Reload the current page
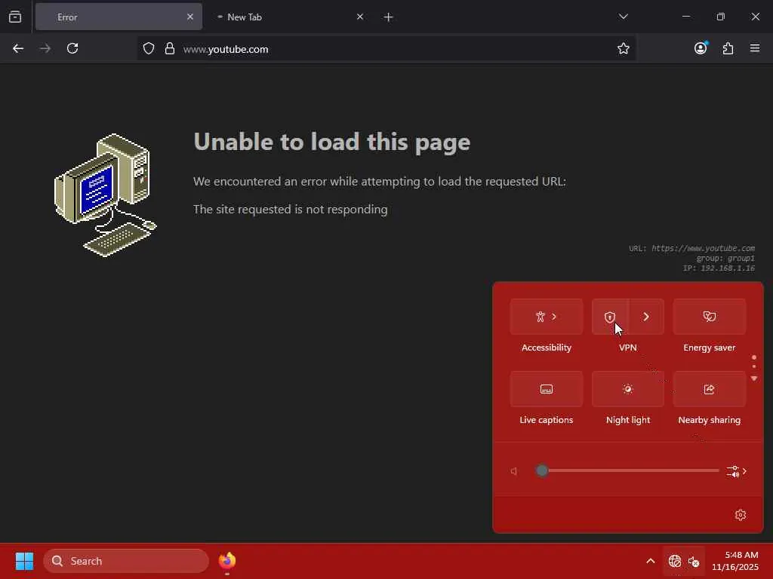 point(72,48)
